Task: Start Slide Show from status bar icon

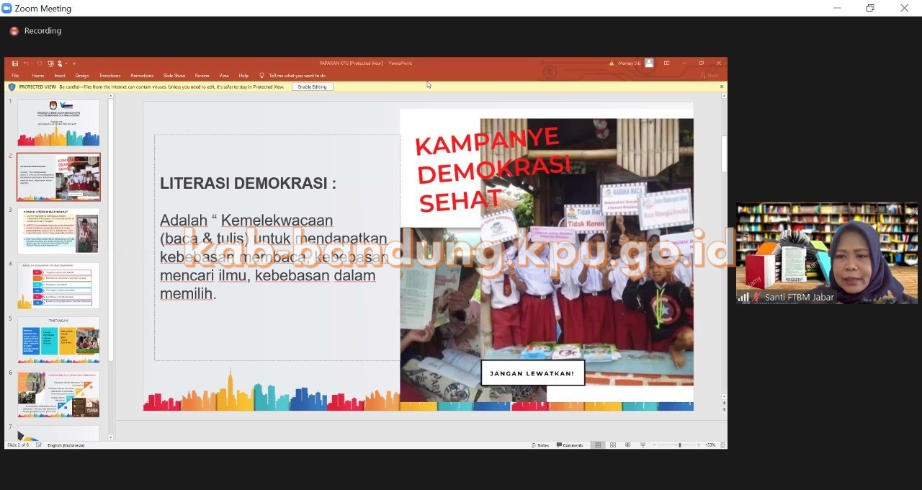Action: [x=643, y=445]
